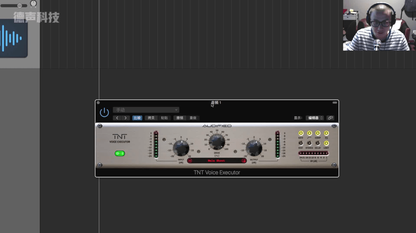Toggle the COMP button
The image size is (416, 233).
[318, 133]
